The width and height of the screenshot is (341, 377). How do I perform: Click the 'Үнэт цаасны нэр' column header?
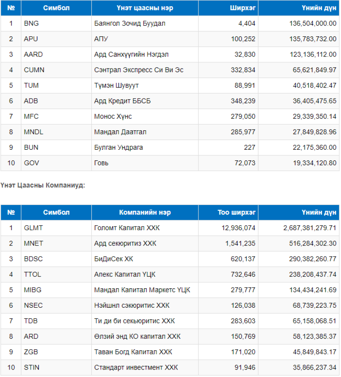(145, 8)
